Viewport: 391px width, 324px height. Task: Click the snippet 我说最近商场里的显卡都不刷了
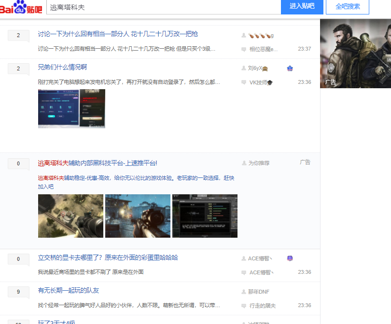(91, 272)
